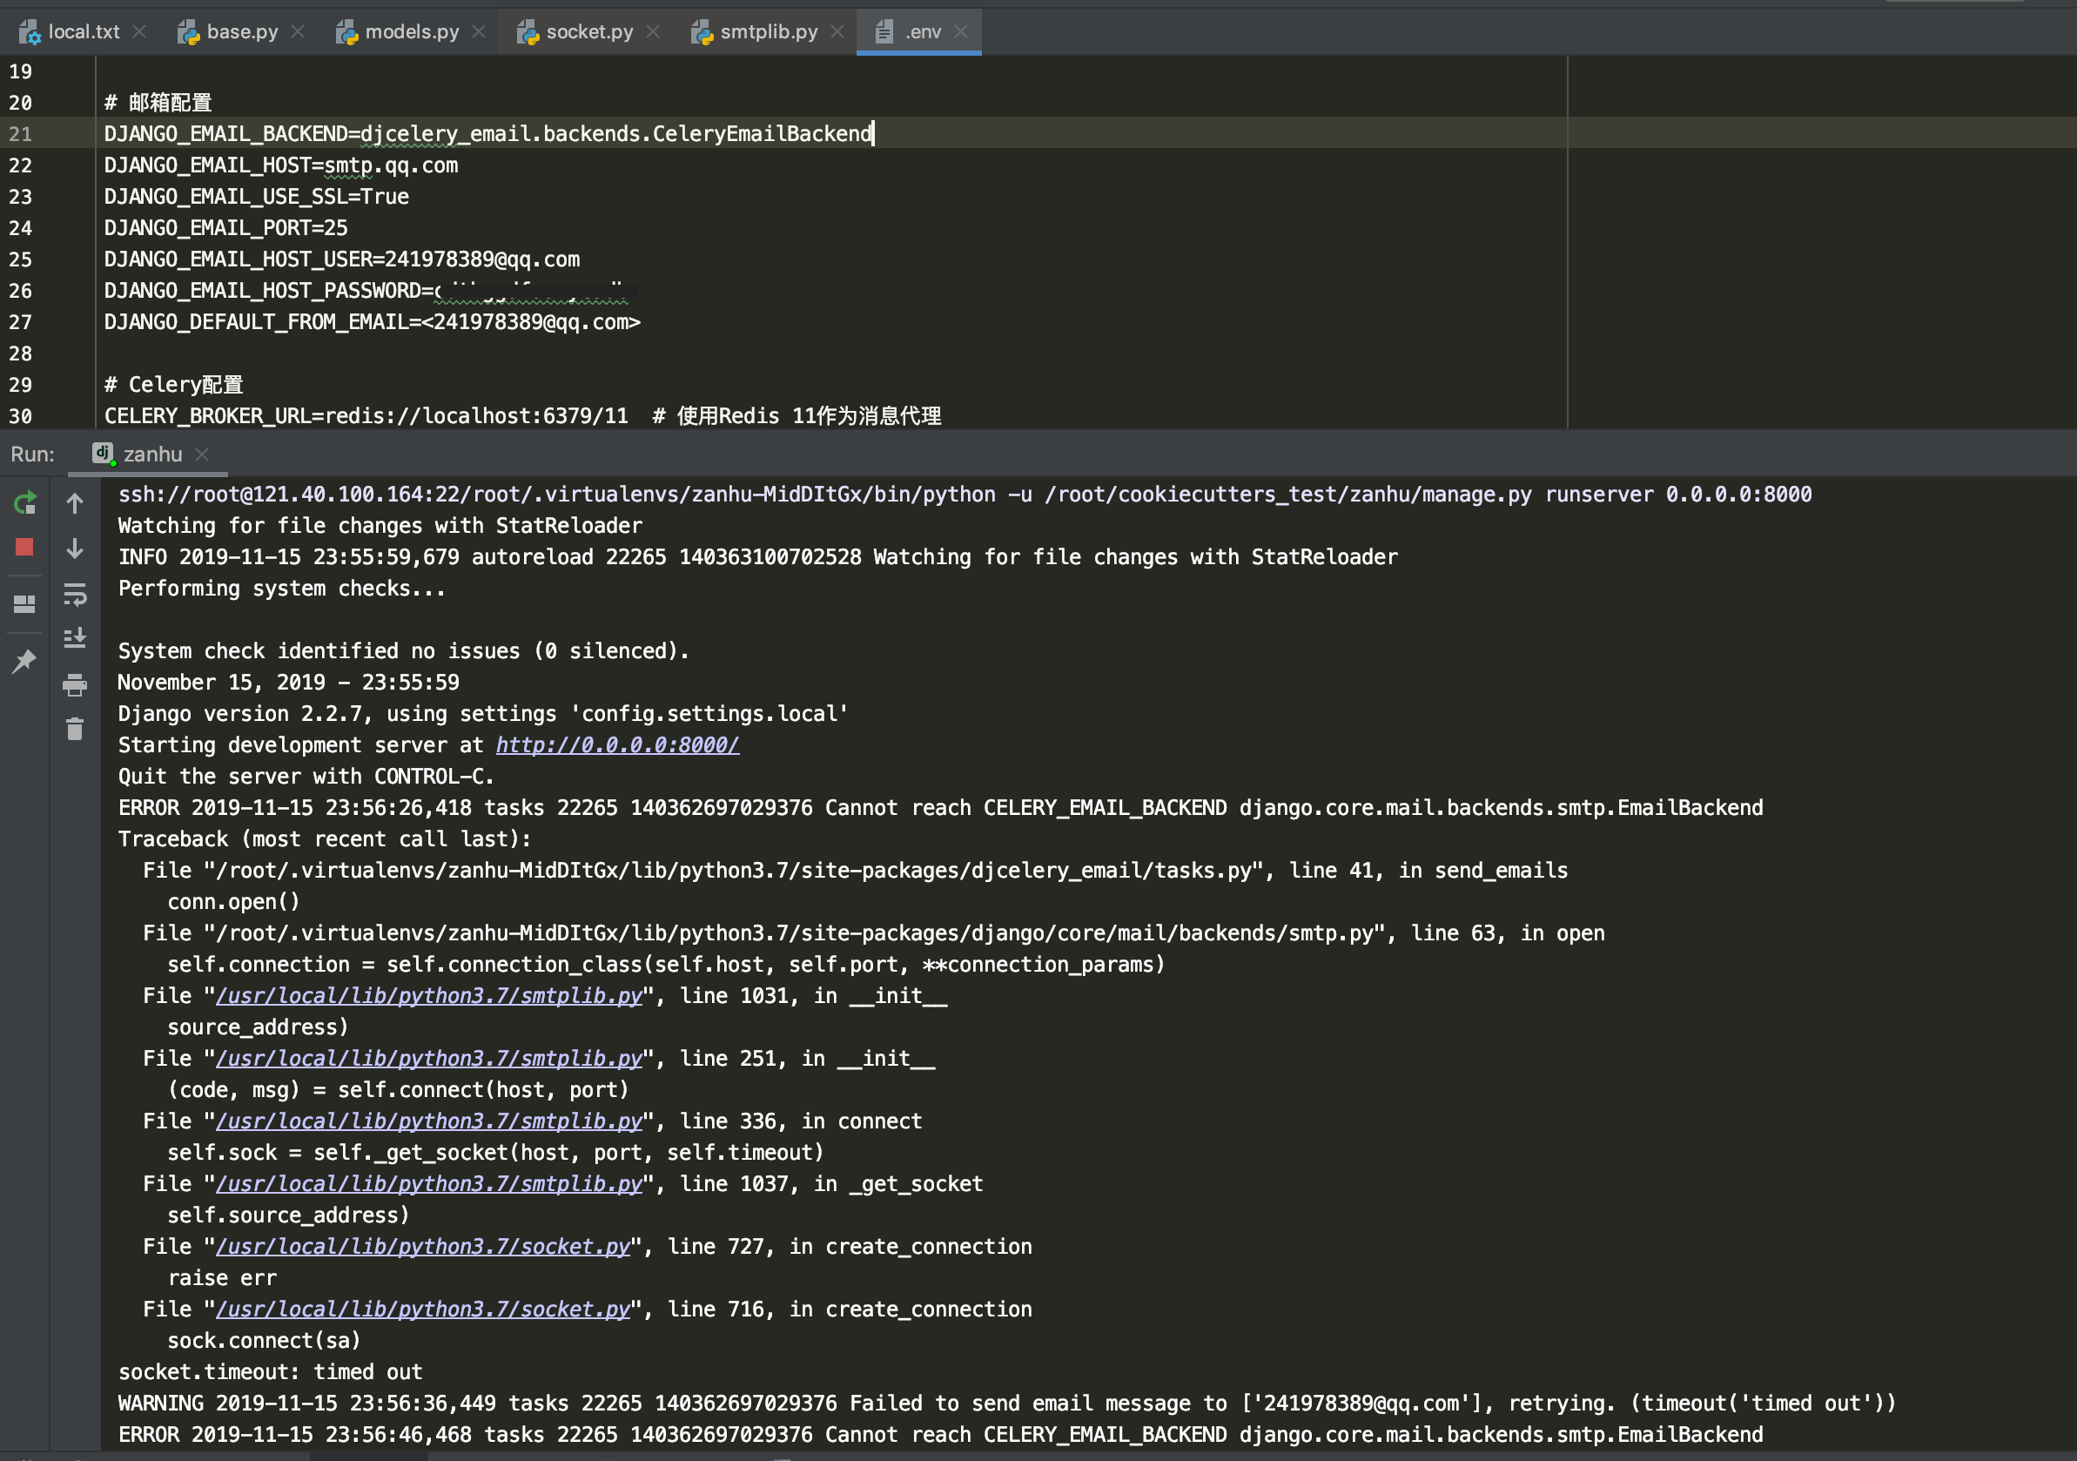This screenshot has width=2077, height=1461.
Task: Open smtplib.py link at line 1031
Action: 429,996
